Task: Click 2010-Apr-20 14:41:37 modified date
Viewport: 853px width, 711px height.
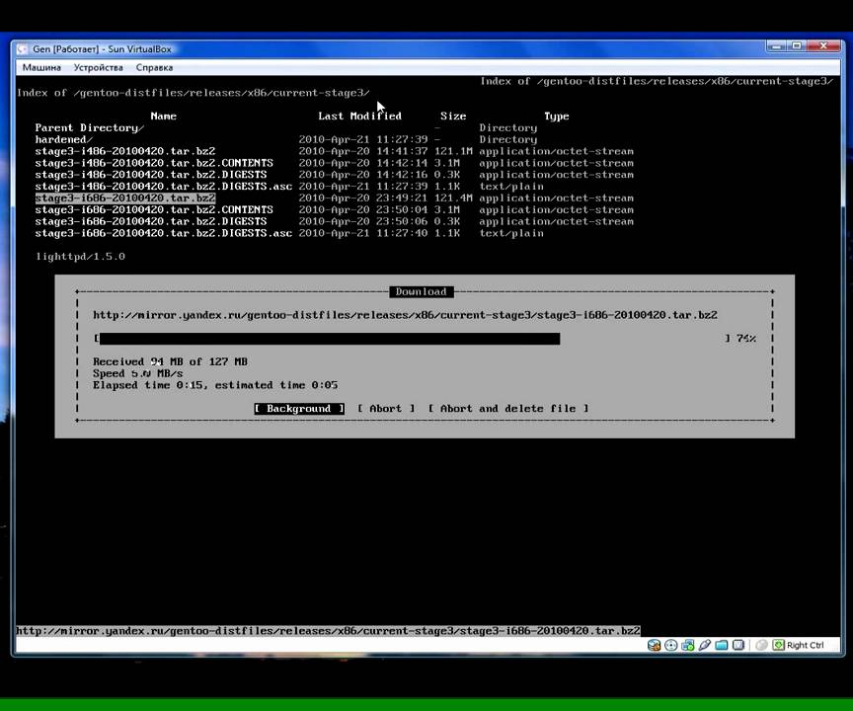Action: point(363,151)
